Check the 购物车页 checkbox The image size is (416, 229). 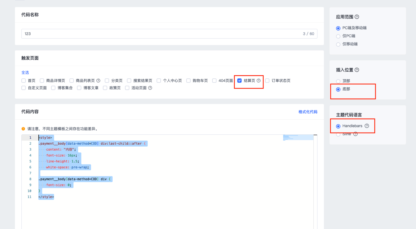tap(188, 81)
